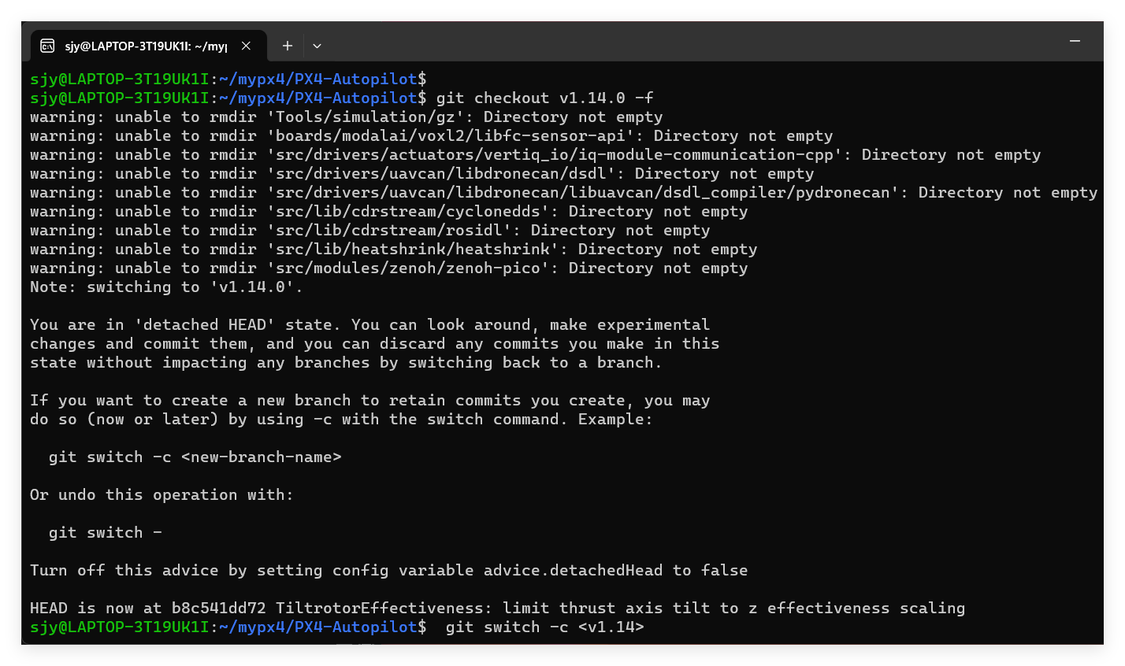Select the sjy@LAPTOP-3T19UK1I tab title
This screenshot has height=666, width=1125.
point(145,46)
